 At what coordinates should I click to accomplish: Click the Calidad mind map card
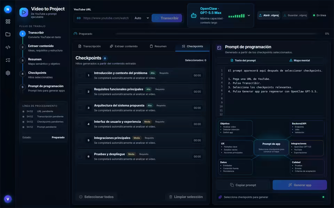pos(307,167)
